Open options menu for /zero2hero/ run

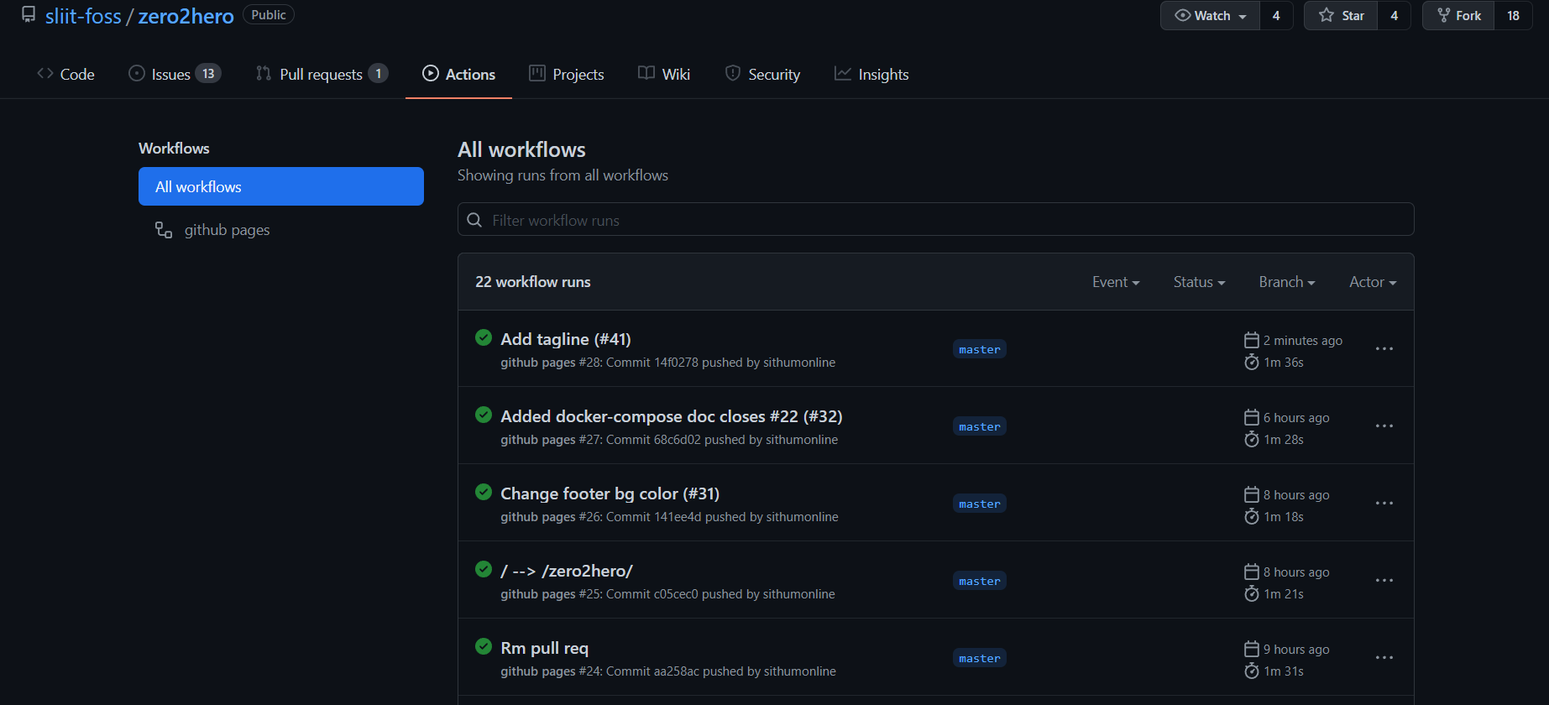tap(1384, 580)
